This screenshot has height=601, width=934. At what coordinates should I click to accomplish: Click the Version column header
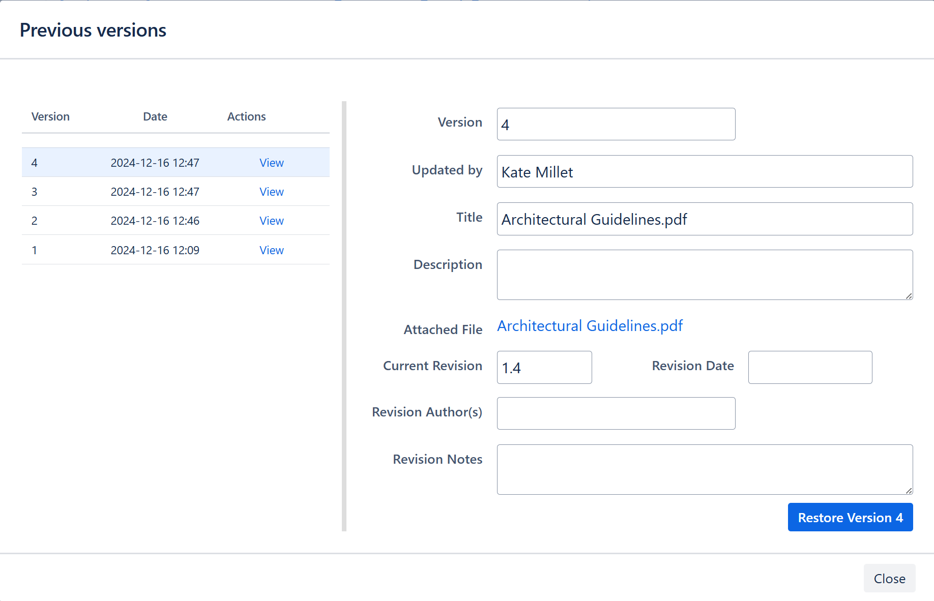tap(50, 116)
